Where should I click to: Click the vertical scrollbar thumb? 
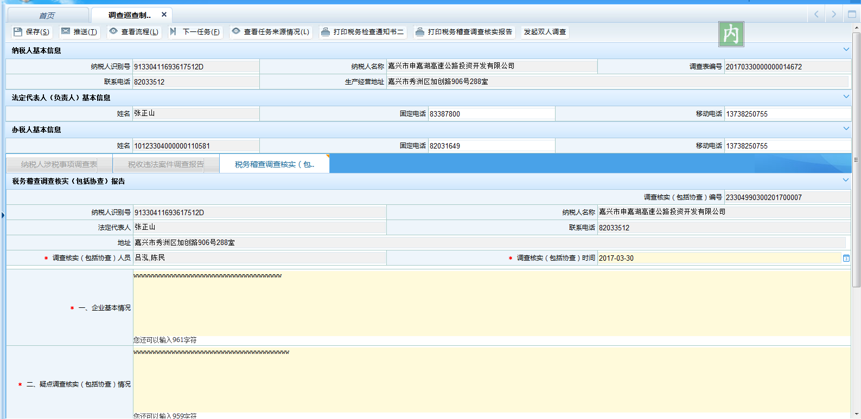click(x=856, y=160)
